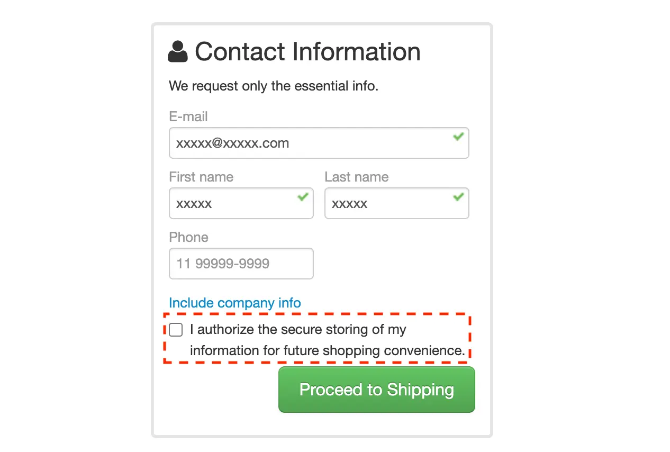Click the green checkmark in First name field
Viewport: 670px width, 452px height.
(x=303, y=197)
